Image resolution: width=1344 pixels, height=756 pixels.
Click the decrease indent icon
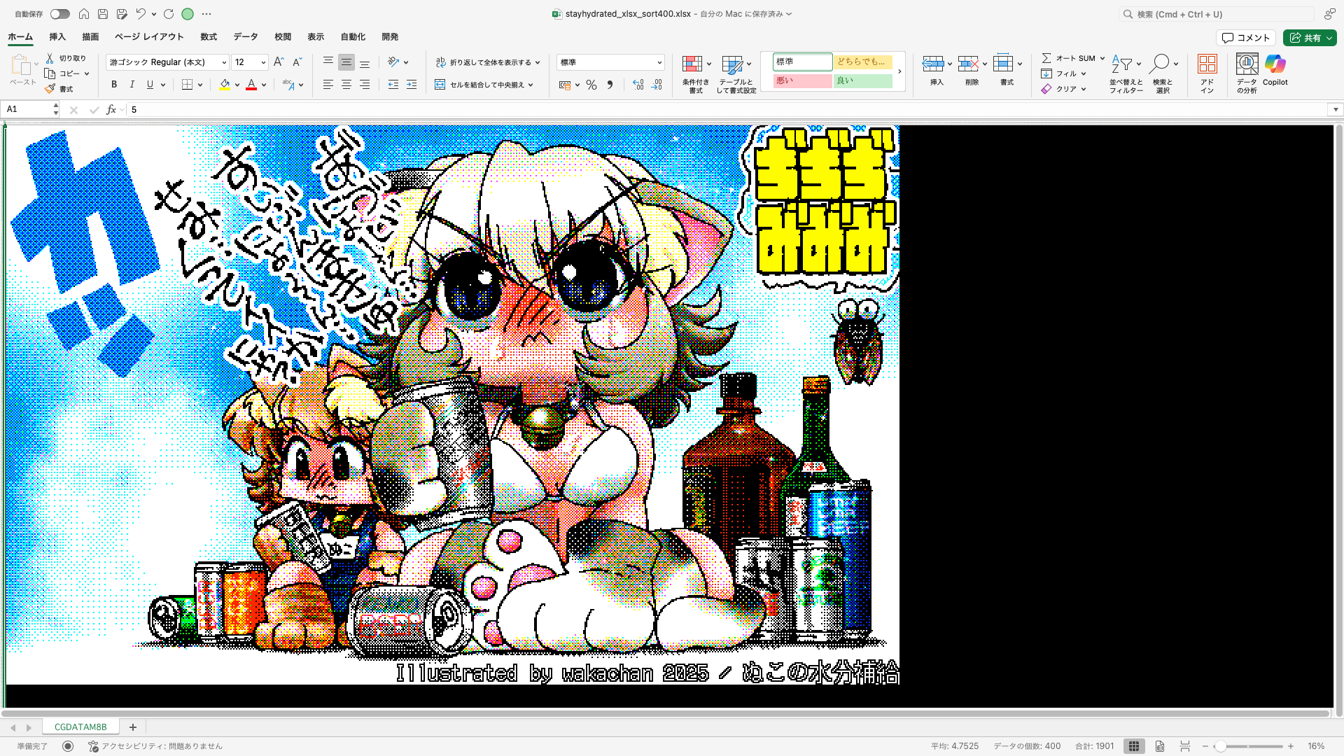pyautogui.click(x=393, y=85)
